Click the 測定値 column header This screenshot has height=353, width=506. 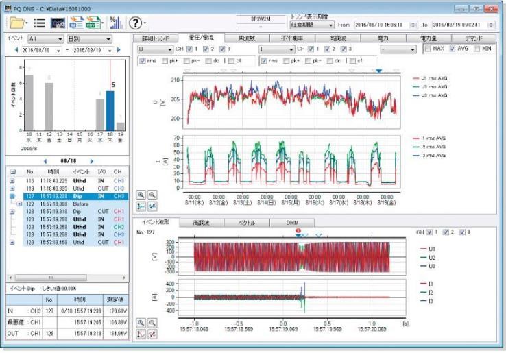(115, 300)
